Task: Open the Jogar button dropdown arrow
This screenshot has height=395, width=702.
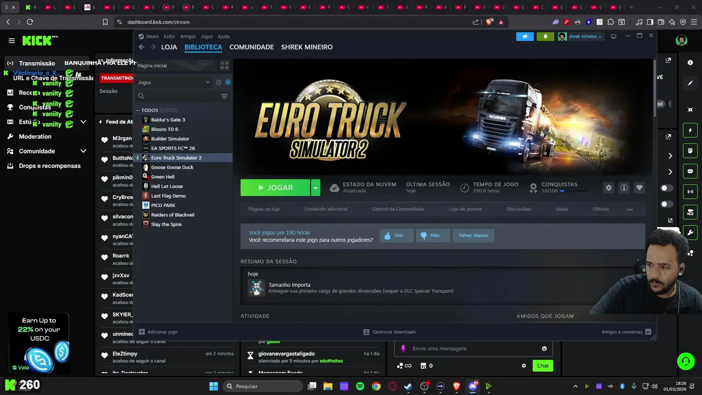Action: pyautogui.click(x=315, y=188)
